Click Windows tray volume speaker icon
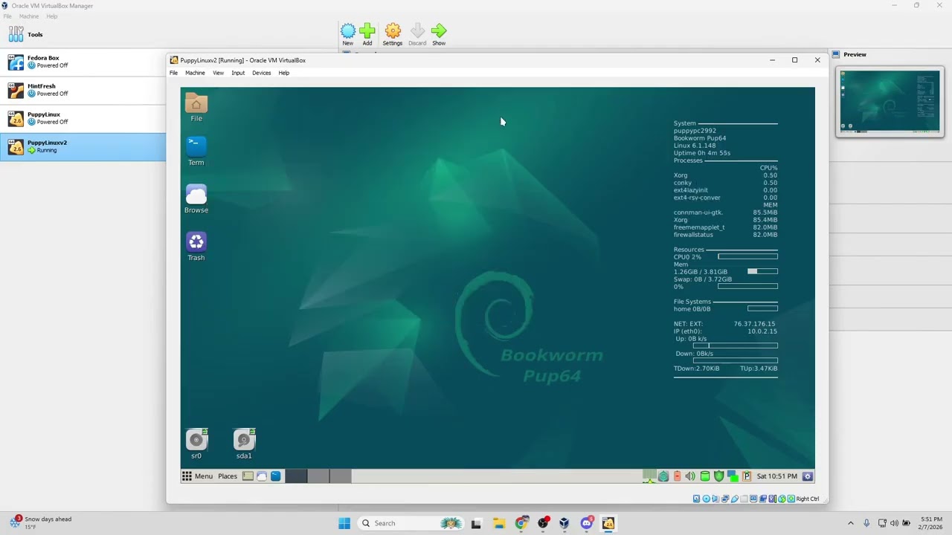The height and width of the screenshot is (535, 952). point(895,523)
